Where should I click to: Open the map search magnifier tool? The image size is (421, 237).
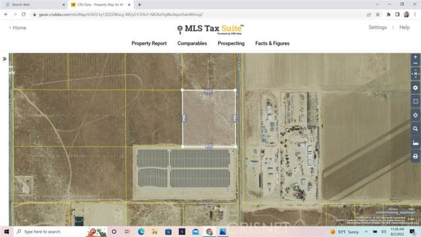[x=415, y=129]
